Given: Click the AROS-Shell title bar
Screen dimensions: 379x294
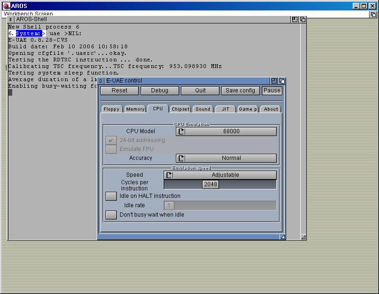Looking at the screenshot, I should tap(152, 19).
